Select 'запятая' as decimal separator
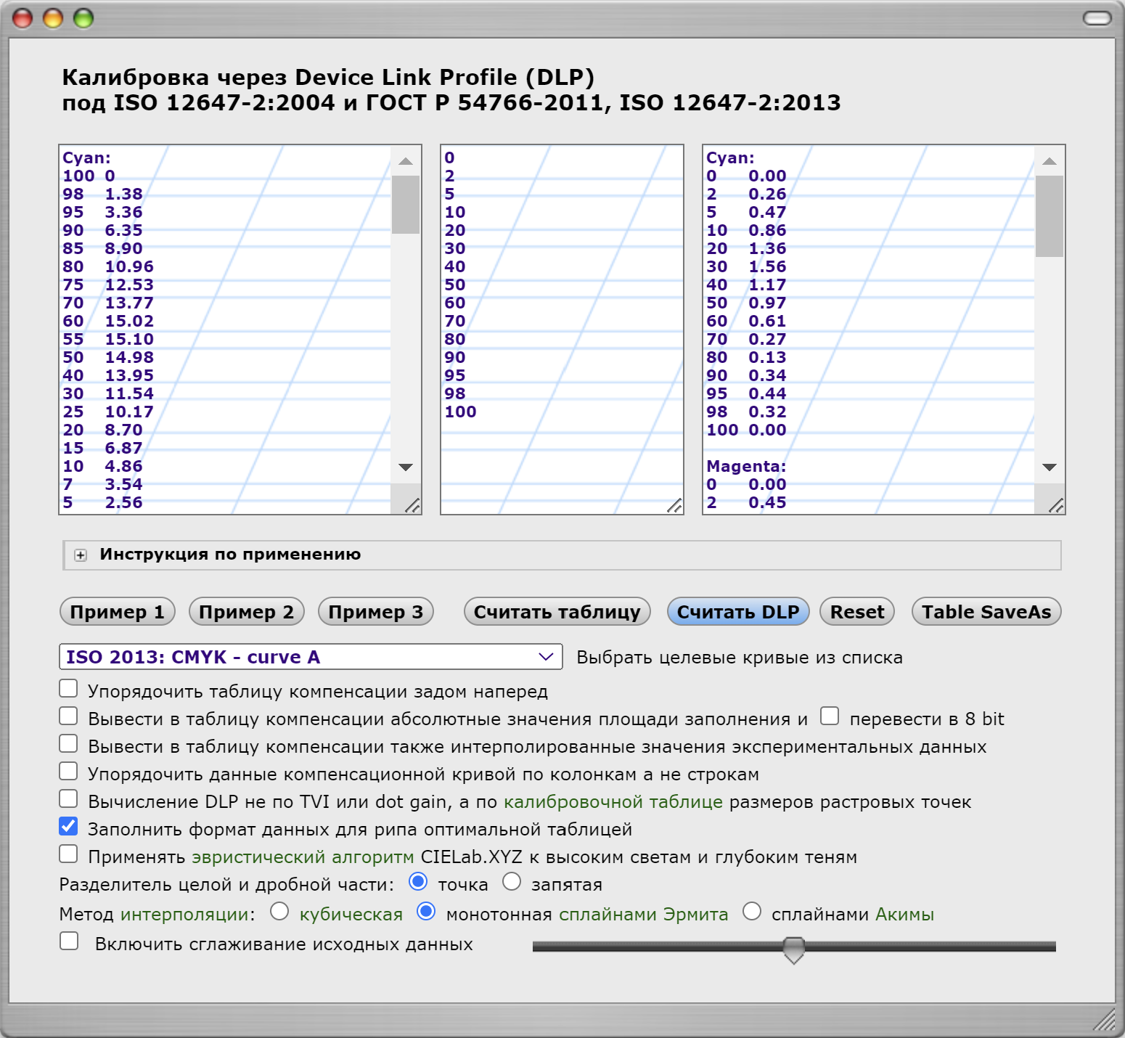 coord(512,881)
